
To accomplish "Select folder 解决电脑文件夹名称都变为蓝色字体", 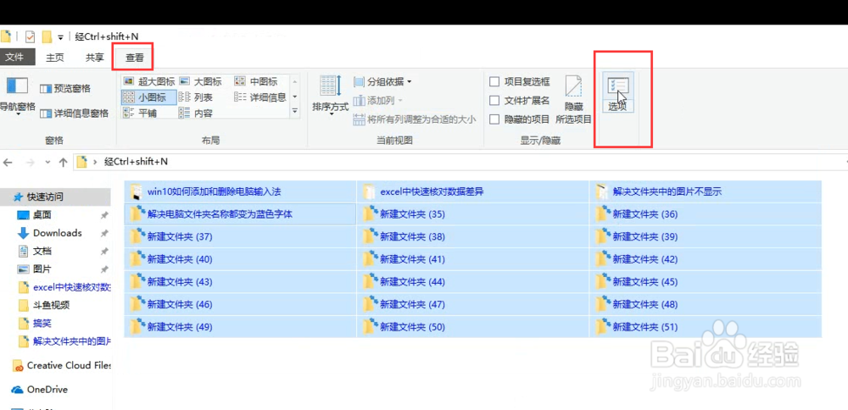I will pos(240,214).
